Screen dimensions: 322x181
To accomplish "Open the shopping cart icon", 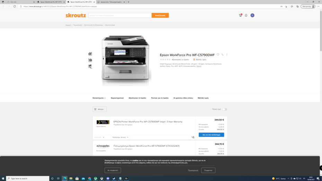I will click(240, 15).
